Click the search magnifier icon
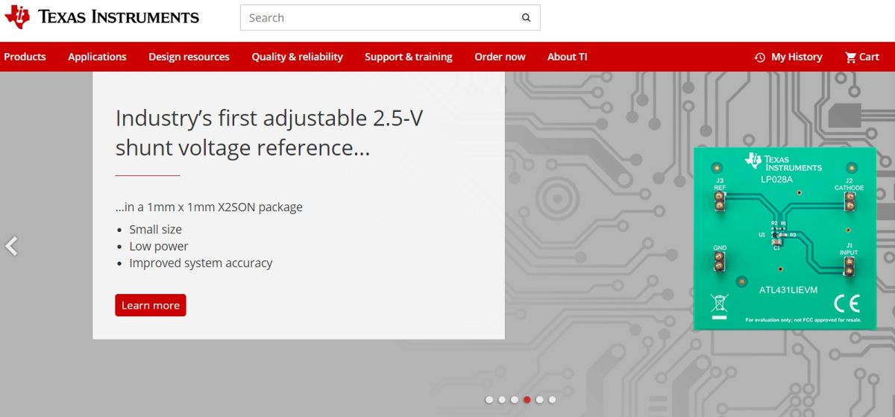The image size is (895, 417). point(526,18)
